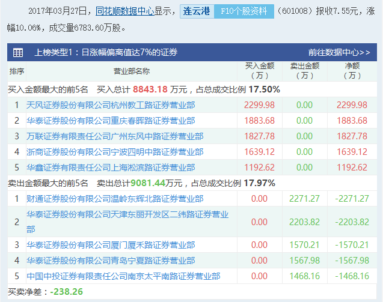
Task: Click the 卖出金额（万） column header
Action: pos(305,71)
